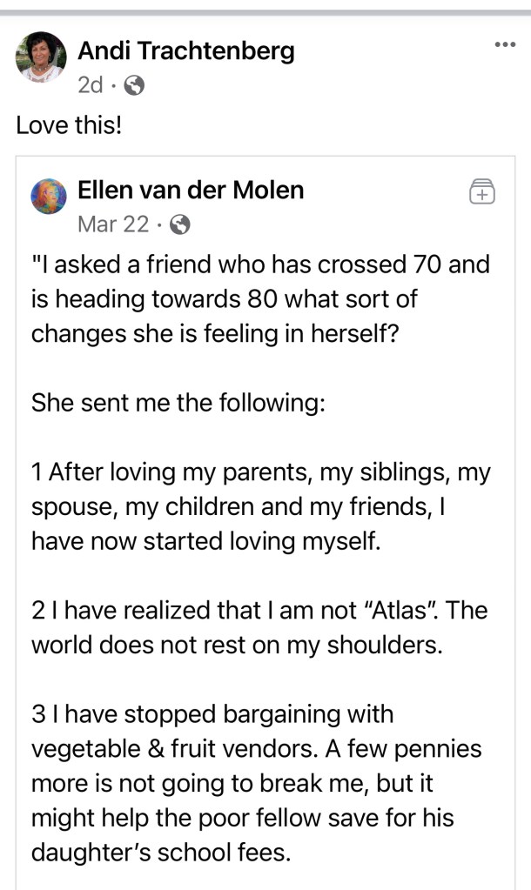Visit Ellen van der Molen's profile via name
531x890 pixels.
click(x=191, y=190)
